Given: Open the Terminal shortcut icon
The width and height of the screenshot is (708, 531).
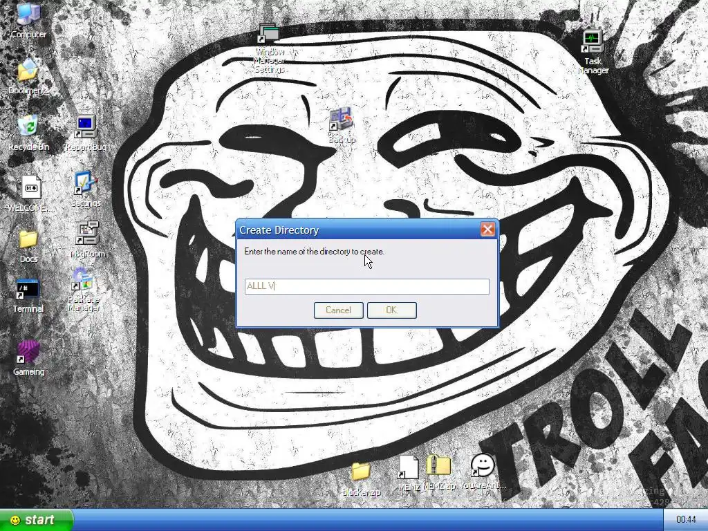Looking at the screenshot, I should (x=28, y=296).
